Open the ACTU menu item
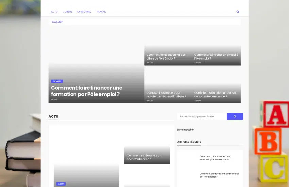 pos(54,12)
